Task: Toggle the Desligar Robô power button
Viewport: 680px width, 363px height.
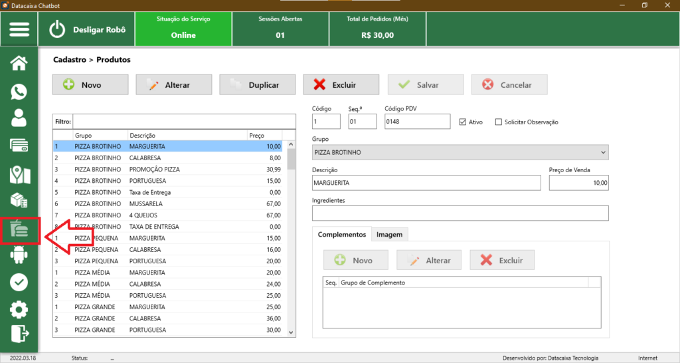Action: 59,29
